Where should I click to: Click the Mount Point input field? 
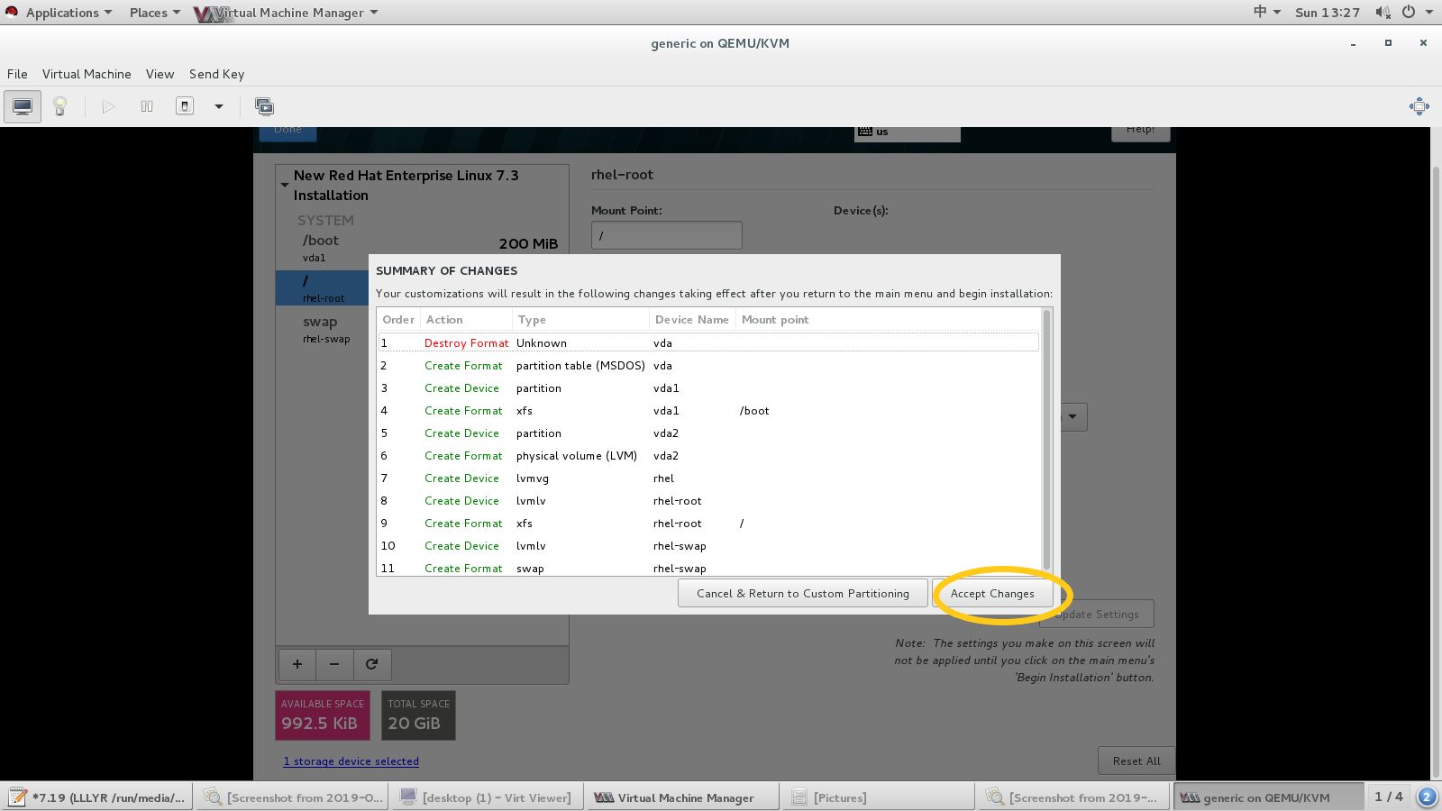point(667,235)
